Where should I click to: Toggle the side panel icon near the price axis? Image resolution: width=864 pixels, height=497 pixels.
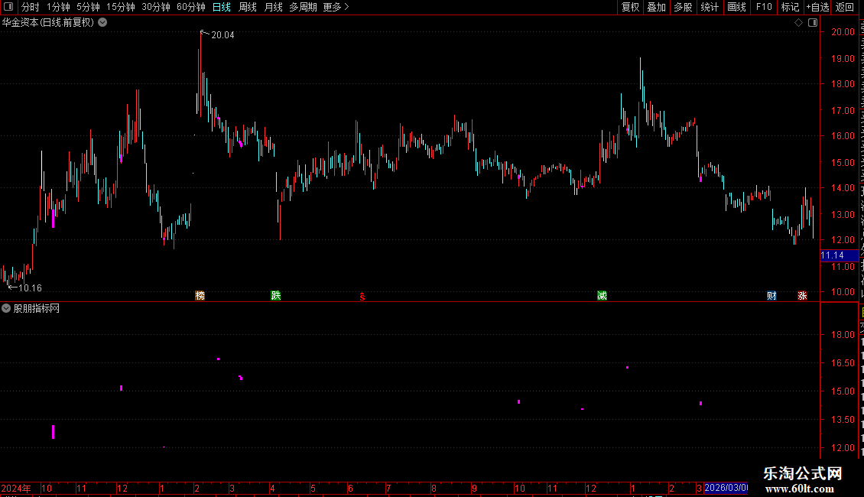(x=813, y=23)
